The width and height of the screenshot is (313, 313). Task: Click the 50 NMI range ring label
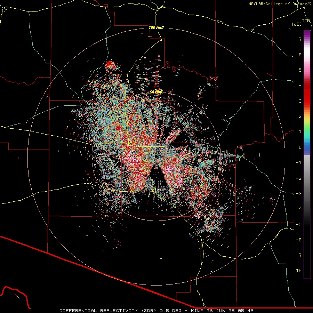coord(156,92)
